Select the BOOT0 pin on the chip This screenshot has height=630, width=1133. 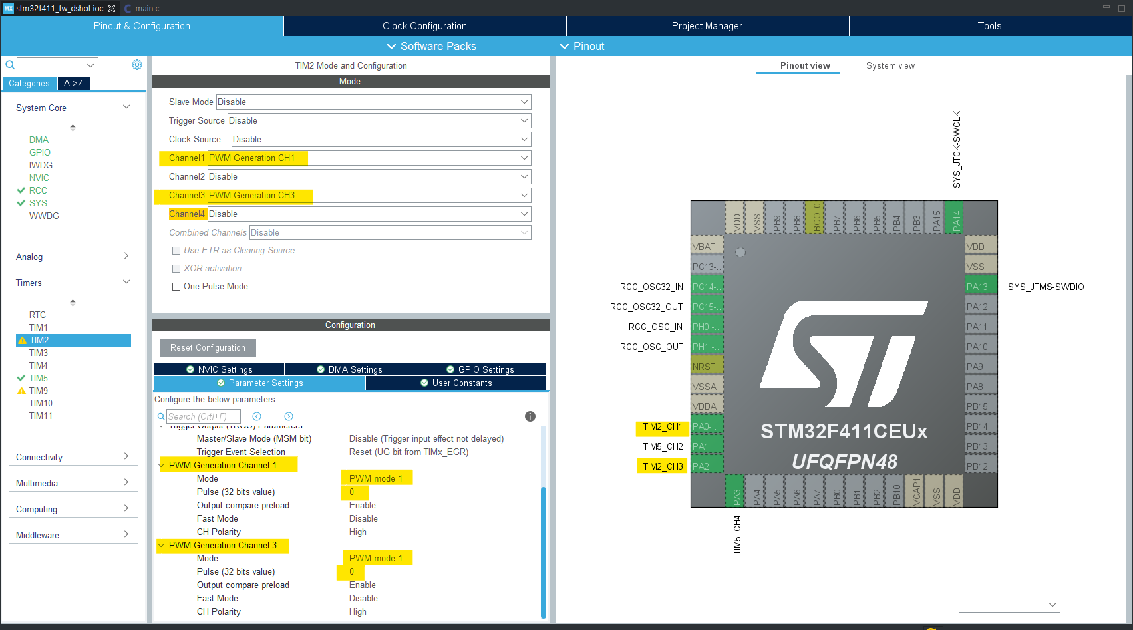pyautogui.click(x=814, y=217)
